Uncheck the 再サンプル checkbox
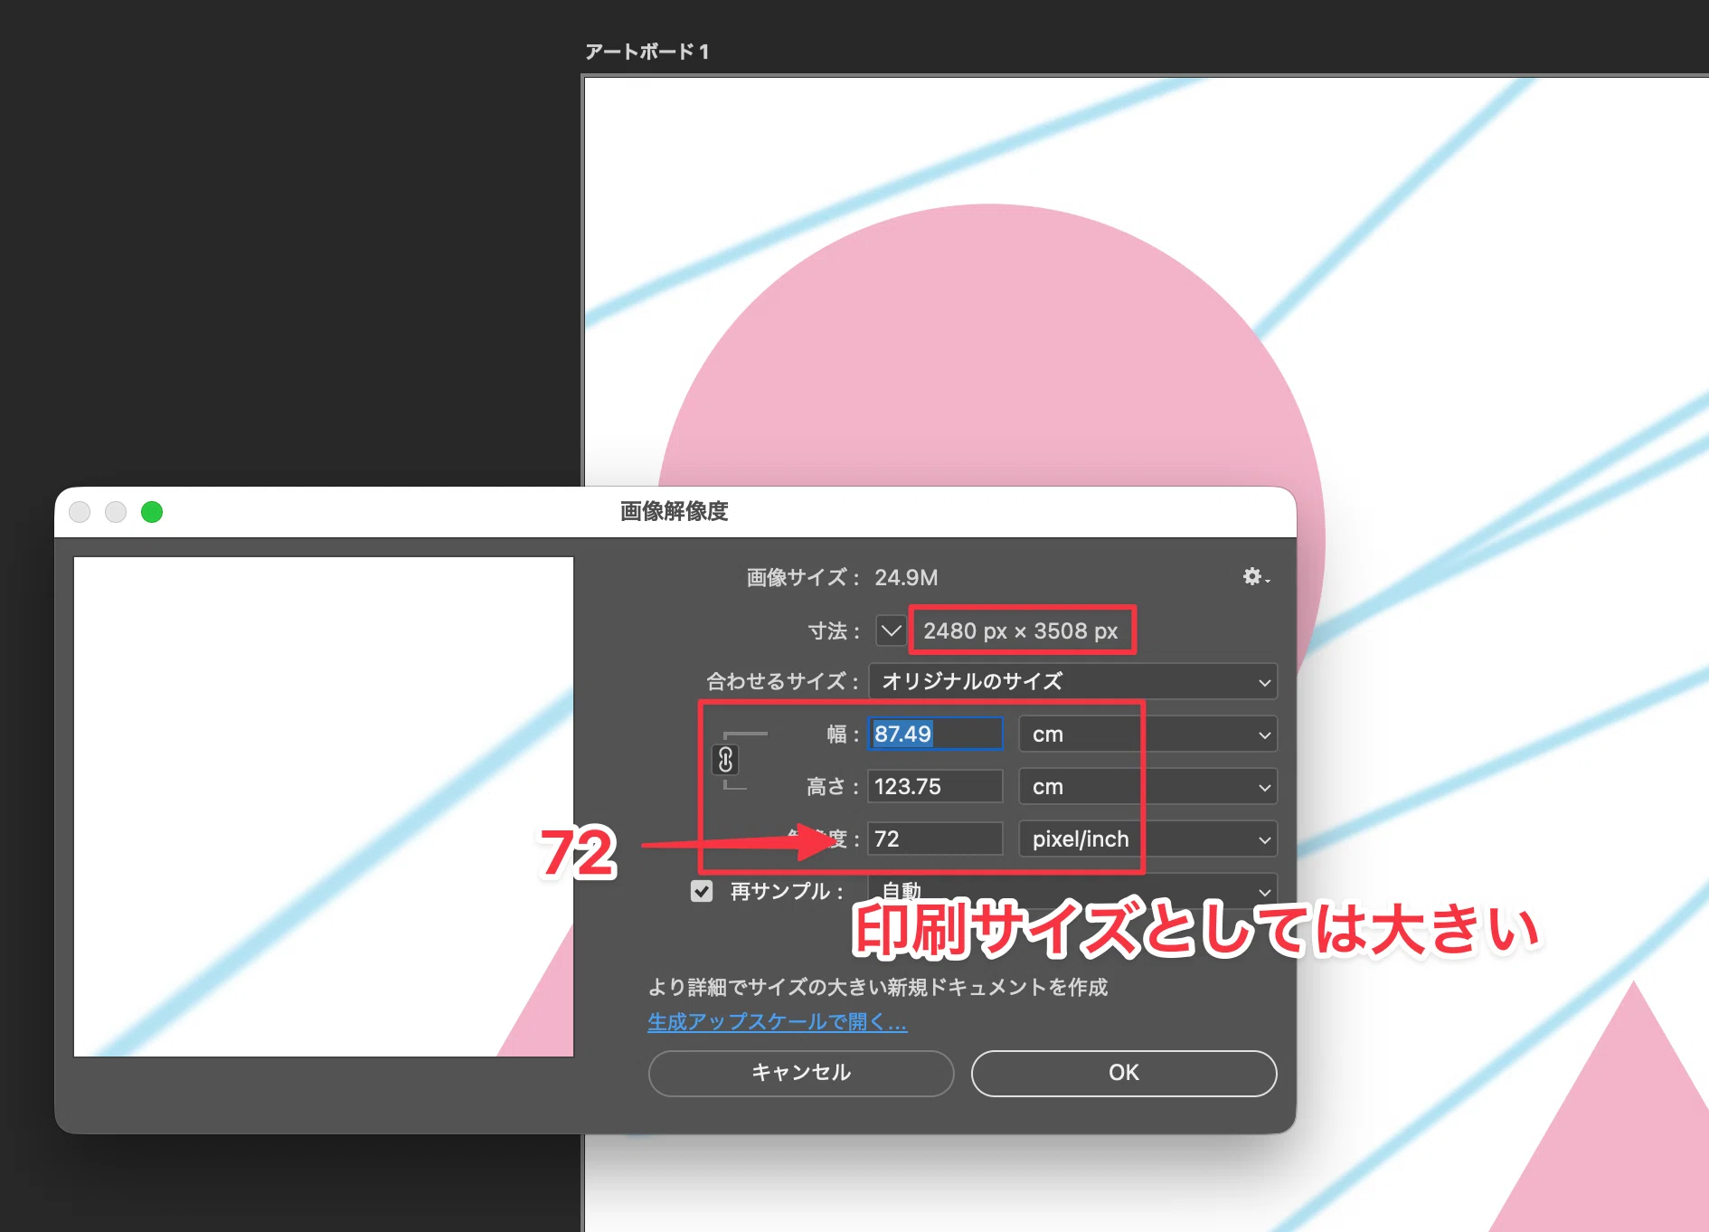Viewport: 1709px width, 1232px height. point(702,891)
